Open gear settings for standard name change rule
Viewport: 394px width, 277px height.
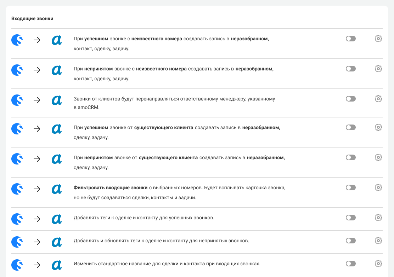(378, 264)
